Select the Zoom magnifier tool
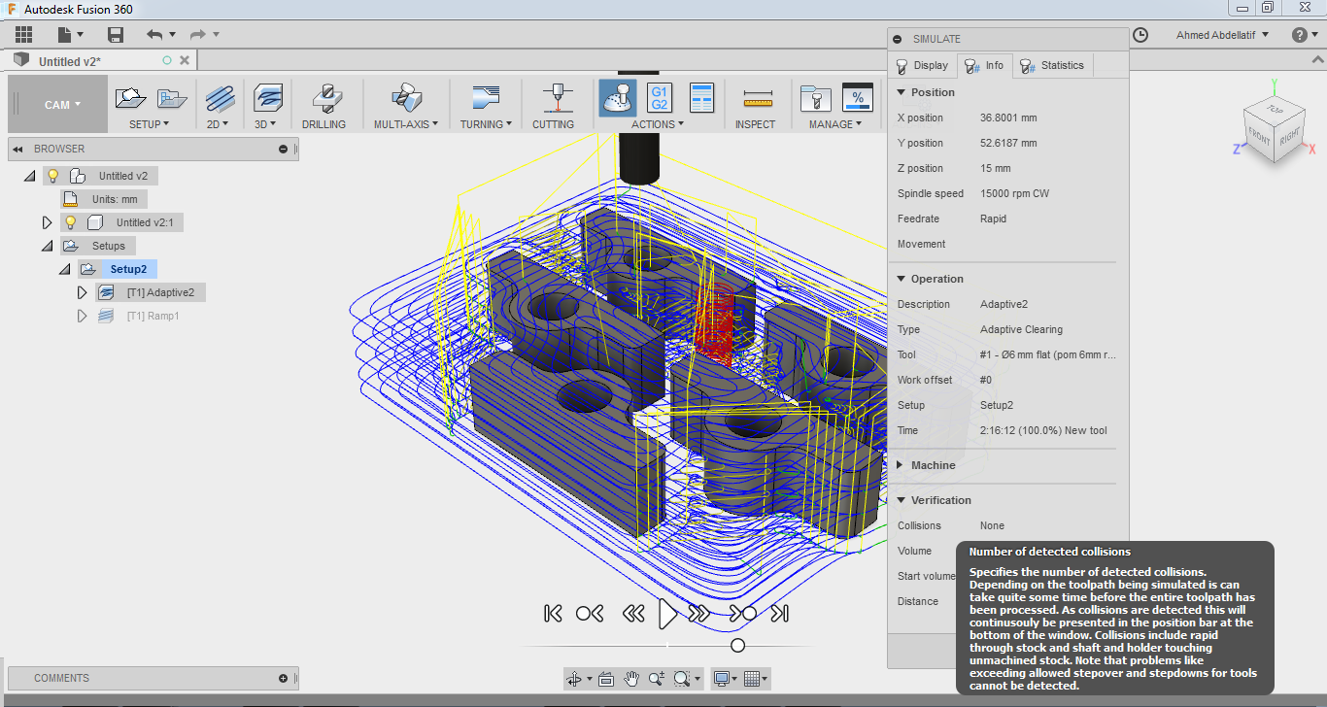 [x=657, y=679]
